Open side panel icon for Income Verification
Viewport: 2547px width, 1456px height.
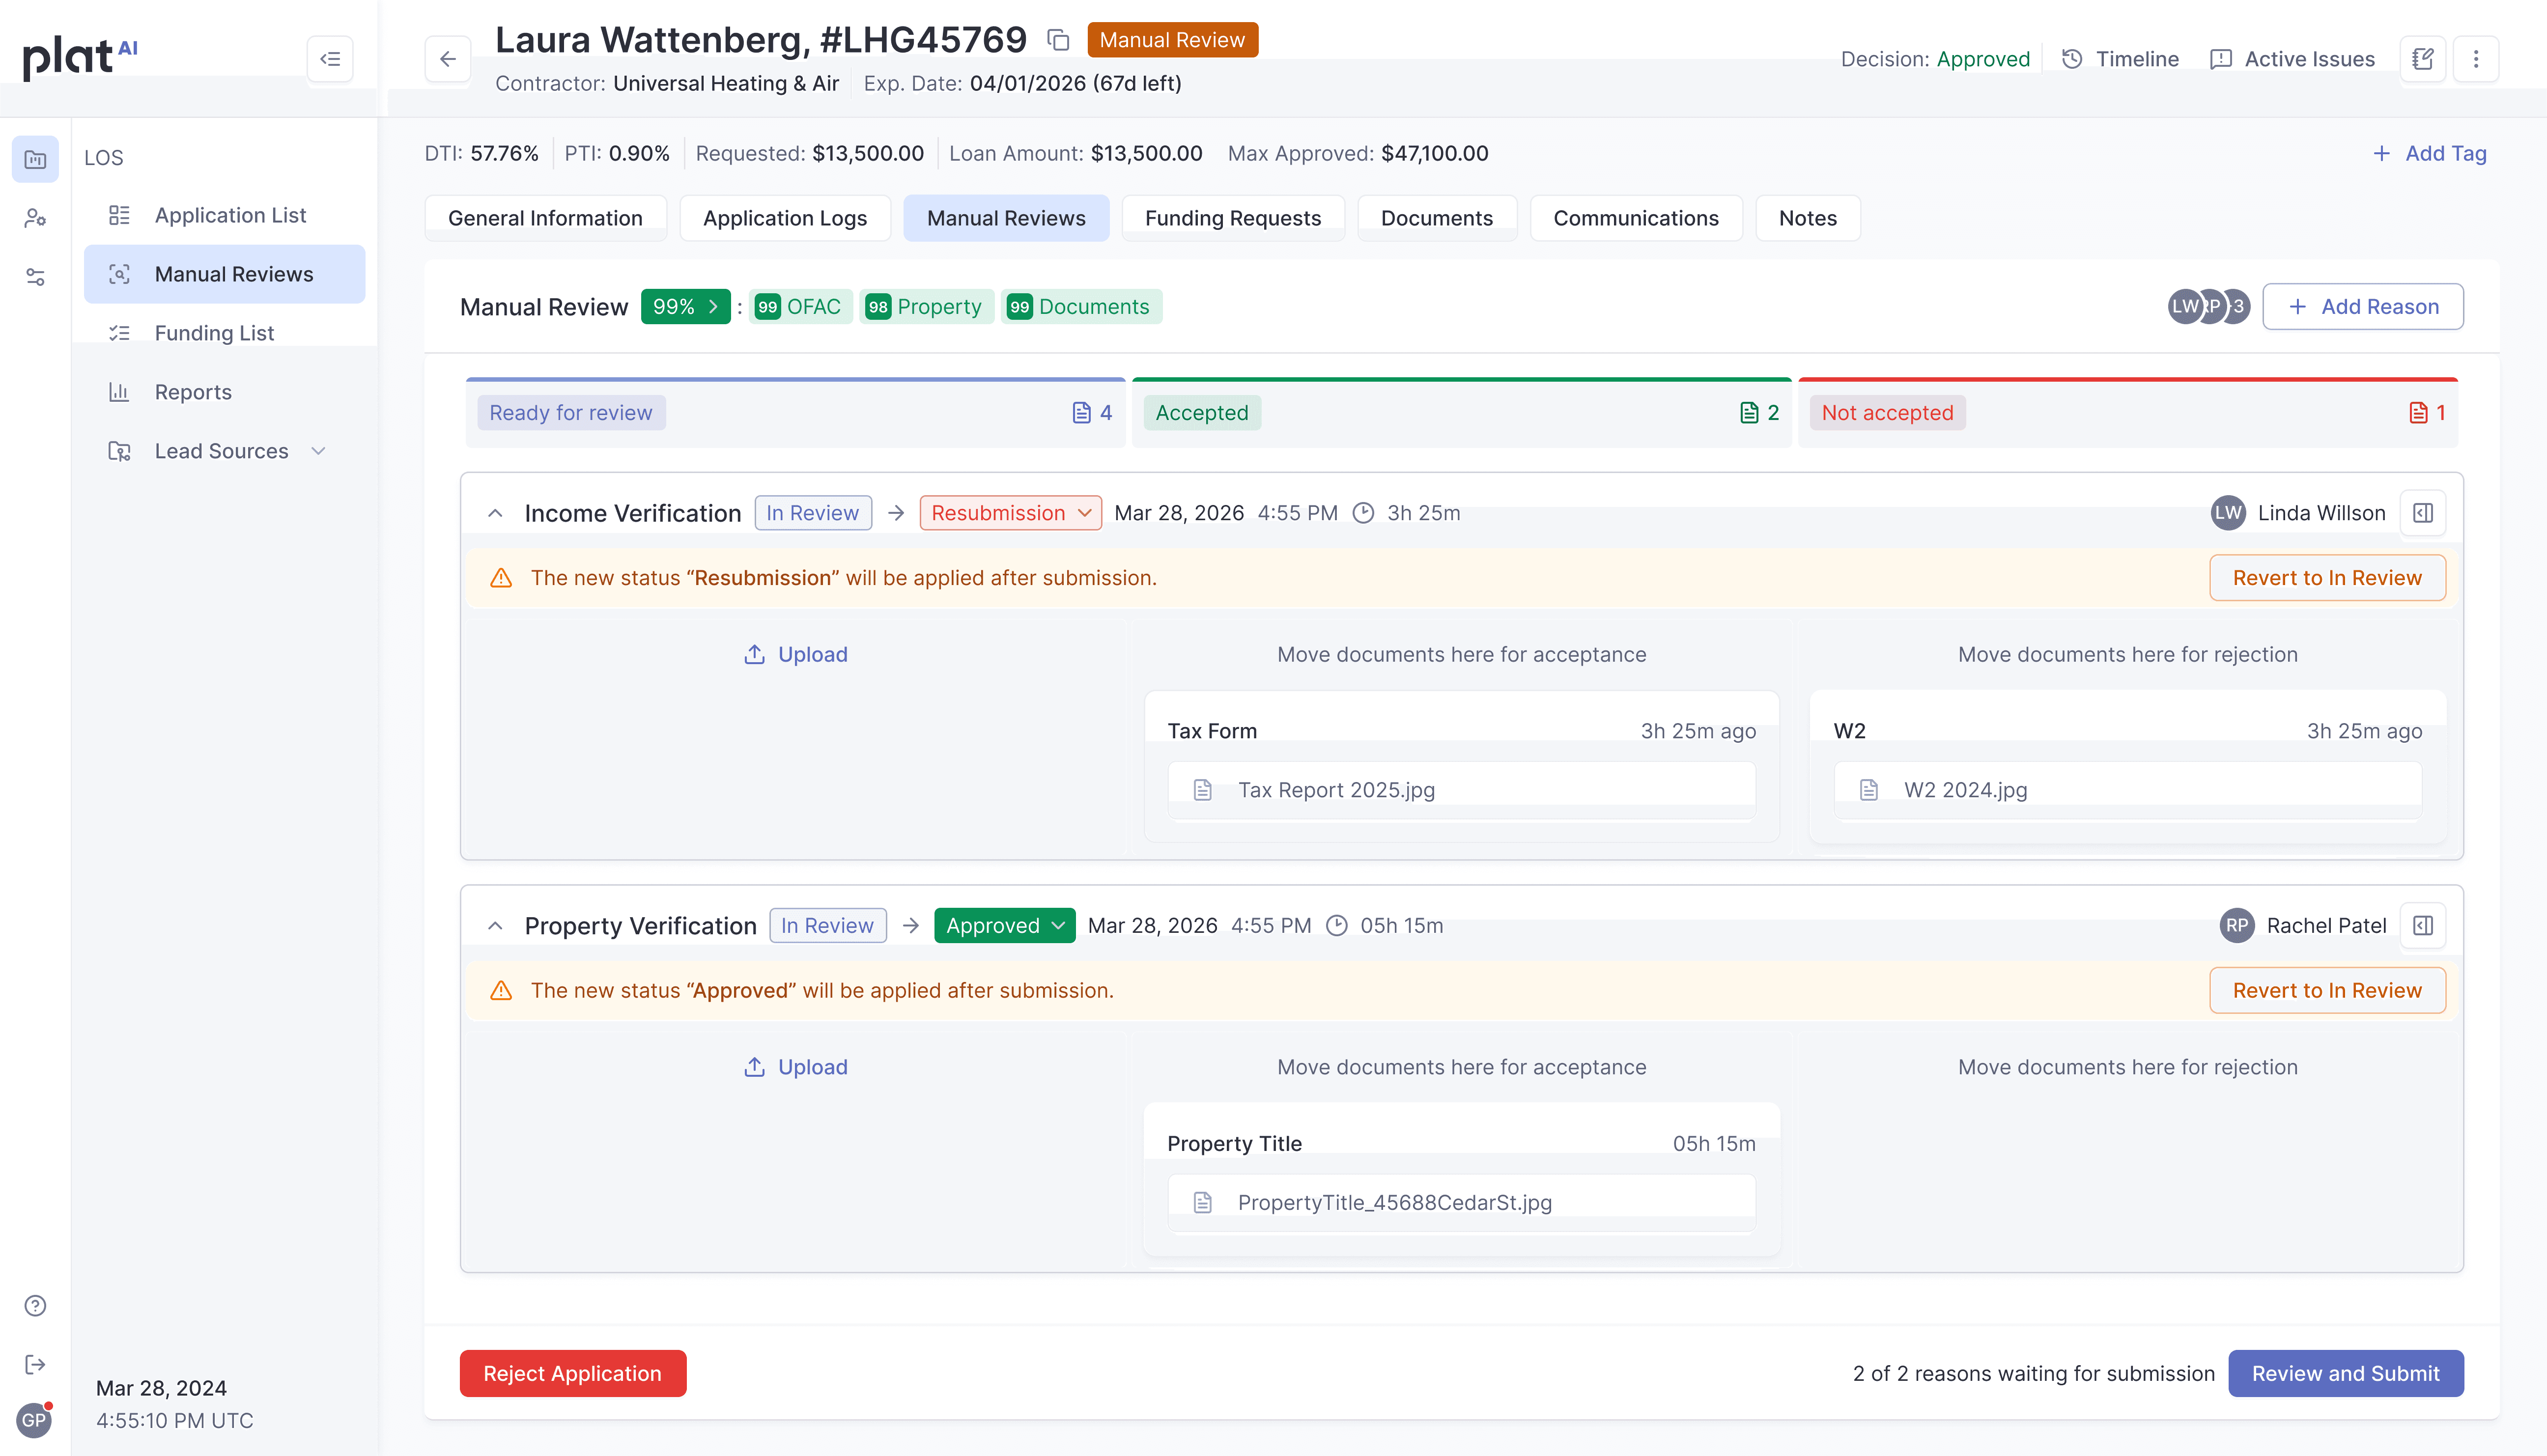coord(2422,513)
